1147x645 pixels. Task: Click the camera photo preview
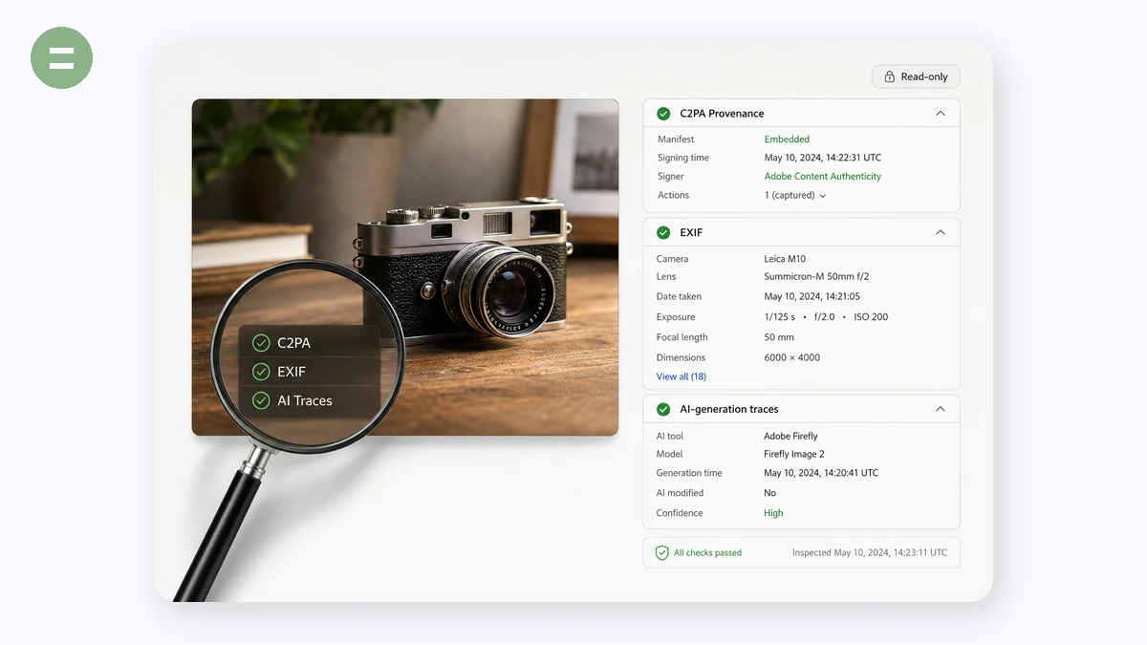click(405, 268)
